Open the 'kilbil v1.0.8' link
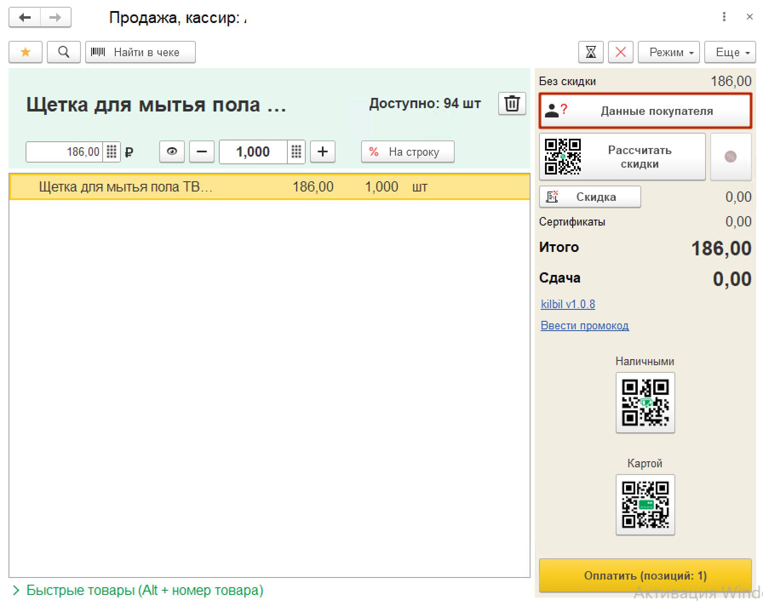763x606 pixels. [x=568, y=304]
